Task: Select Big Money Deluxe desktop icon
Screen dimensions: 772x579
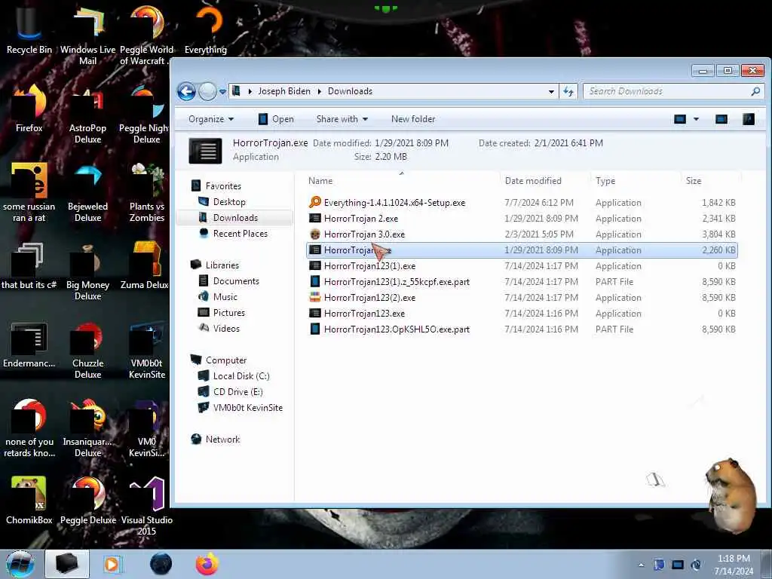Action: click(87, 271)
